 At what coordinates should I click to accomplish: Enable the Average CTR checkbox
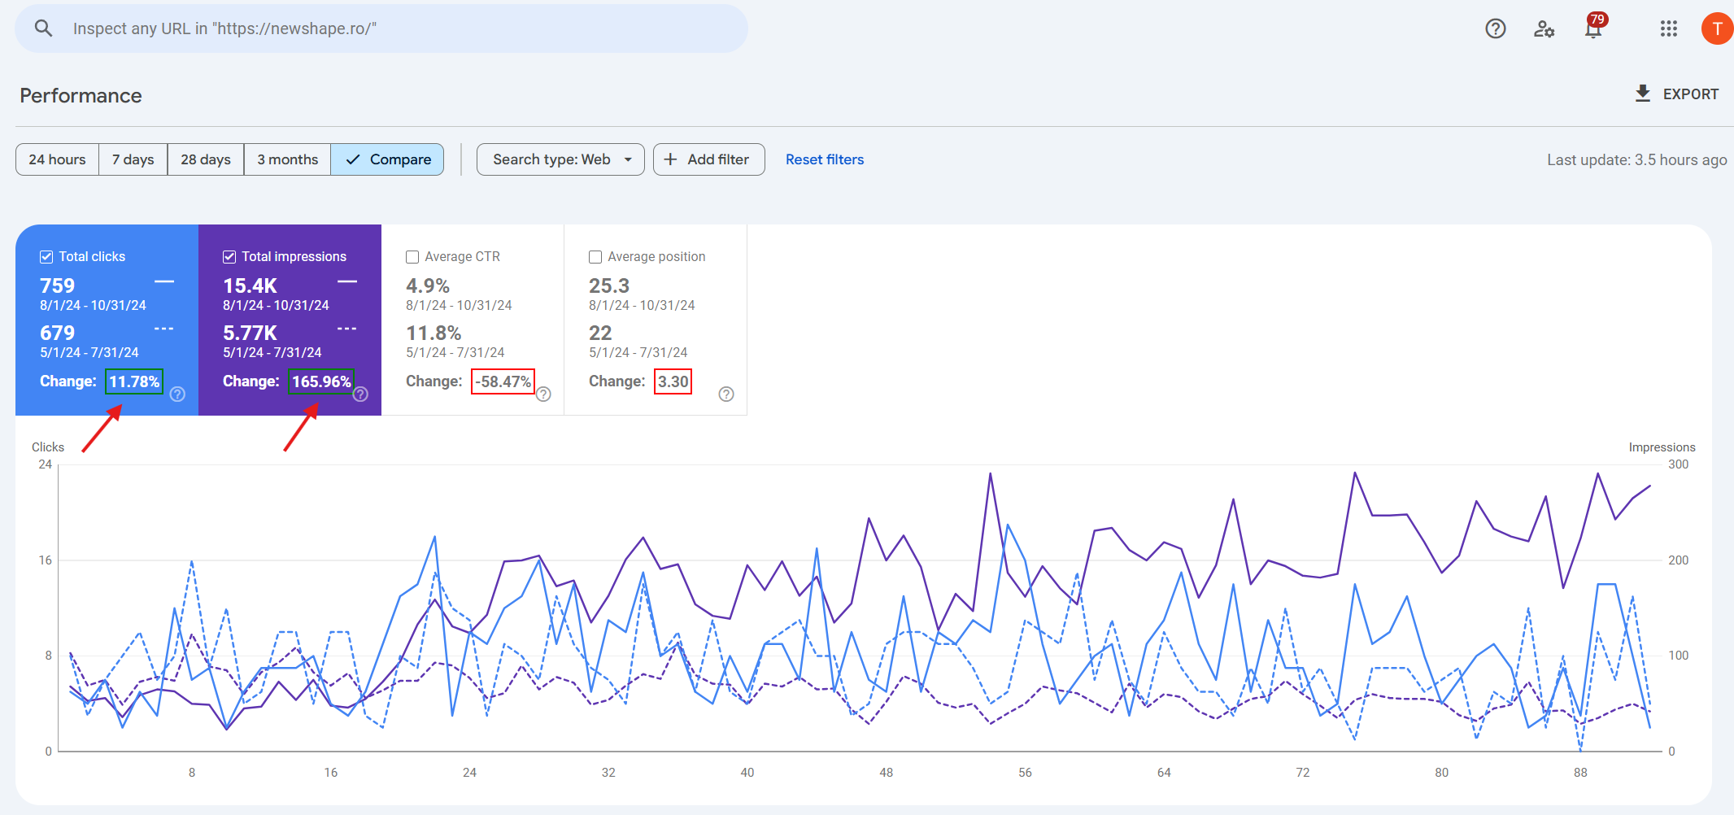pos(412,257)
